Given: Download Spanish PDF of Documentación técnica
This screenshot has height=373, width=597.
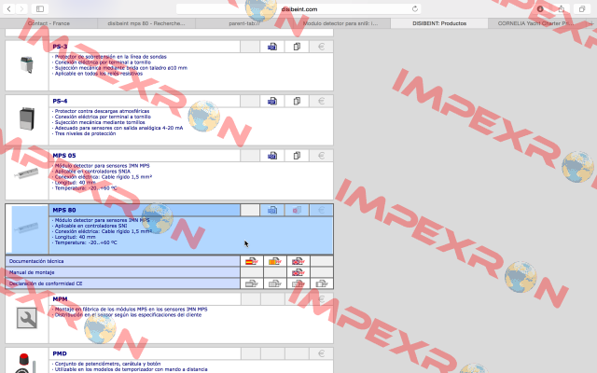Looking at the screenshot, I should pyautogui.click(x=251, y=261).
